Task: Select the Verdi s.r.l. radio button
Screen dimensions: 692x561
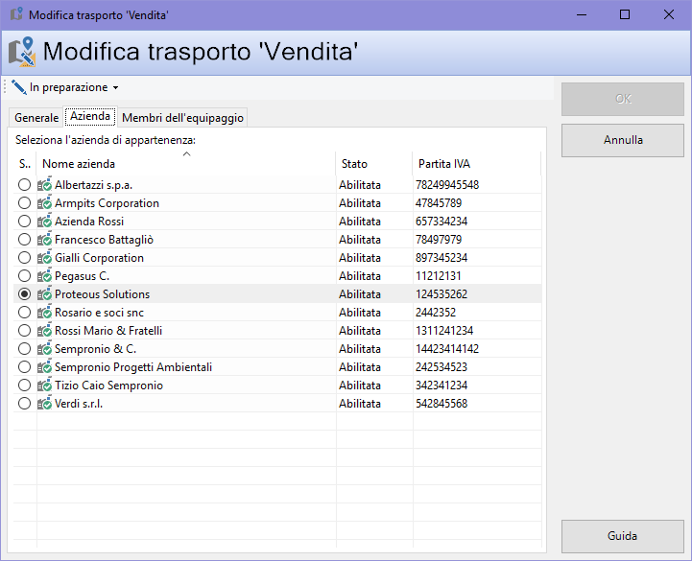Action: click(24, 403)
